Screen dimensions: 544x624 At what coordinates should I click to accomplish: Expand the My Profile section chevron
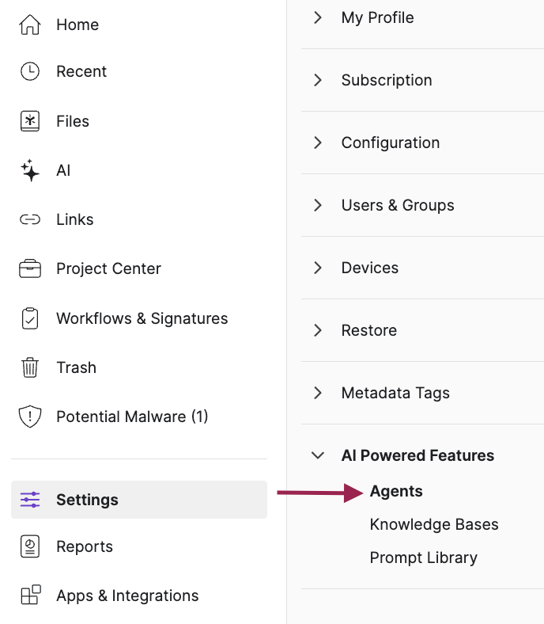pos(318,17)
